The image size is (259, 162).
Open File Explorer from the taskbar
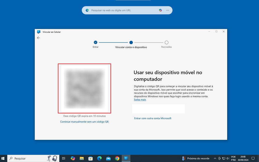pos(82,158)
